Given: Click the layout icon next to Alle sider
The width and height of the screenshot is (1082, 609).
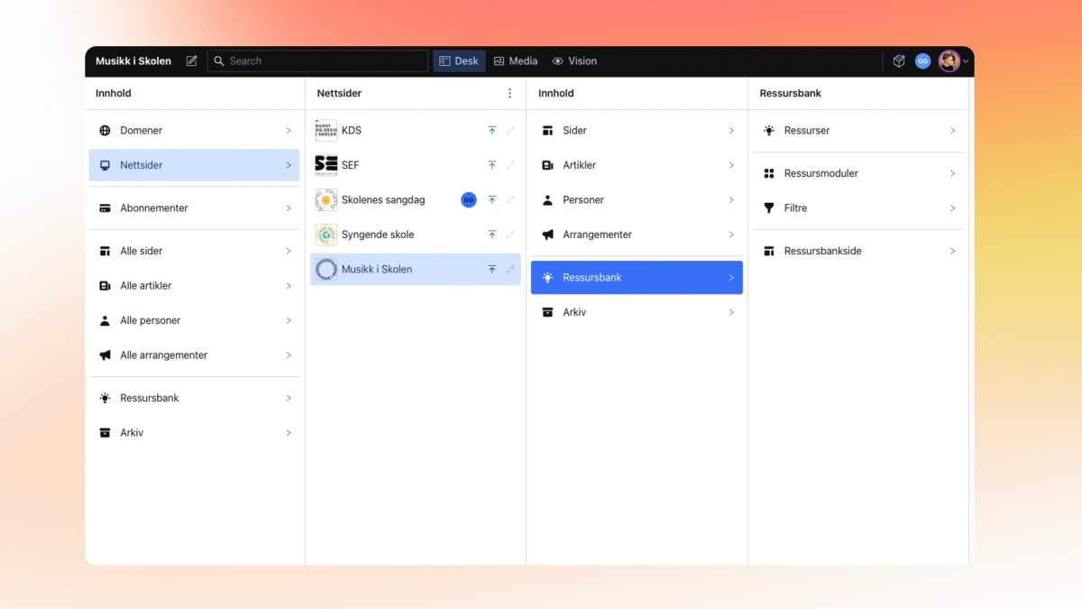Looking at the screenshot, I should [x=105, y=252].
